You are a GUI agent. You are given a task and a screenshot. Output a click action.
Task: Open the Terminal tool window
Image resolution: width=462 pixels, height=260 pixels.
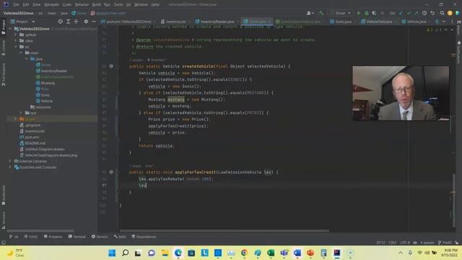77,236
